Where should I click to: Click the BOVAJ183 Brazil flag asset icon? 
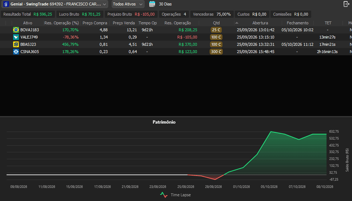16,30
